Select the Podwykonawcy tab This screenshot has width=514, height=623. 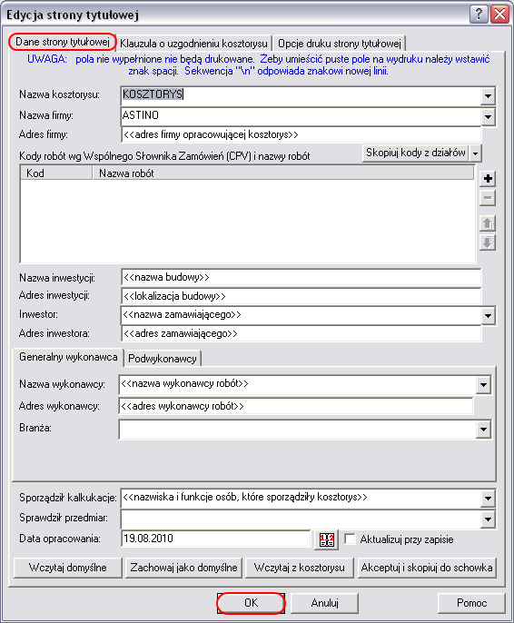162,359
